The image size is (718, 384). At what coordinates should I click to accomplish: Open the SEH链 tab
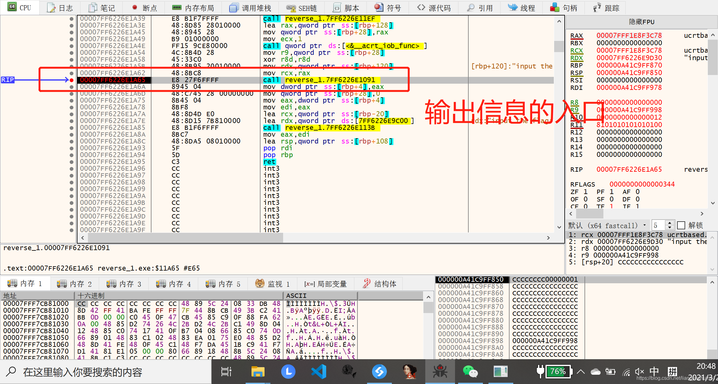coord(301,8)
